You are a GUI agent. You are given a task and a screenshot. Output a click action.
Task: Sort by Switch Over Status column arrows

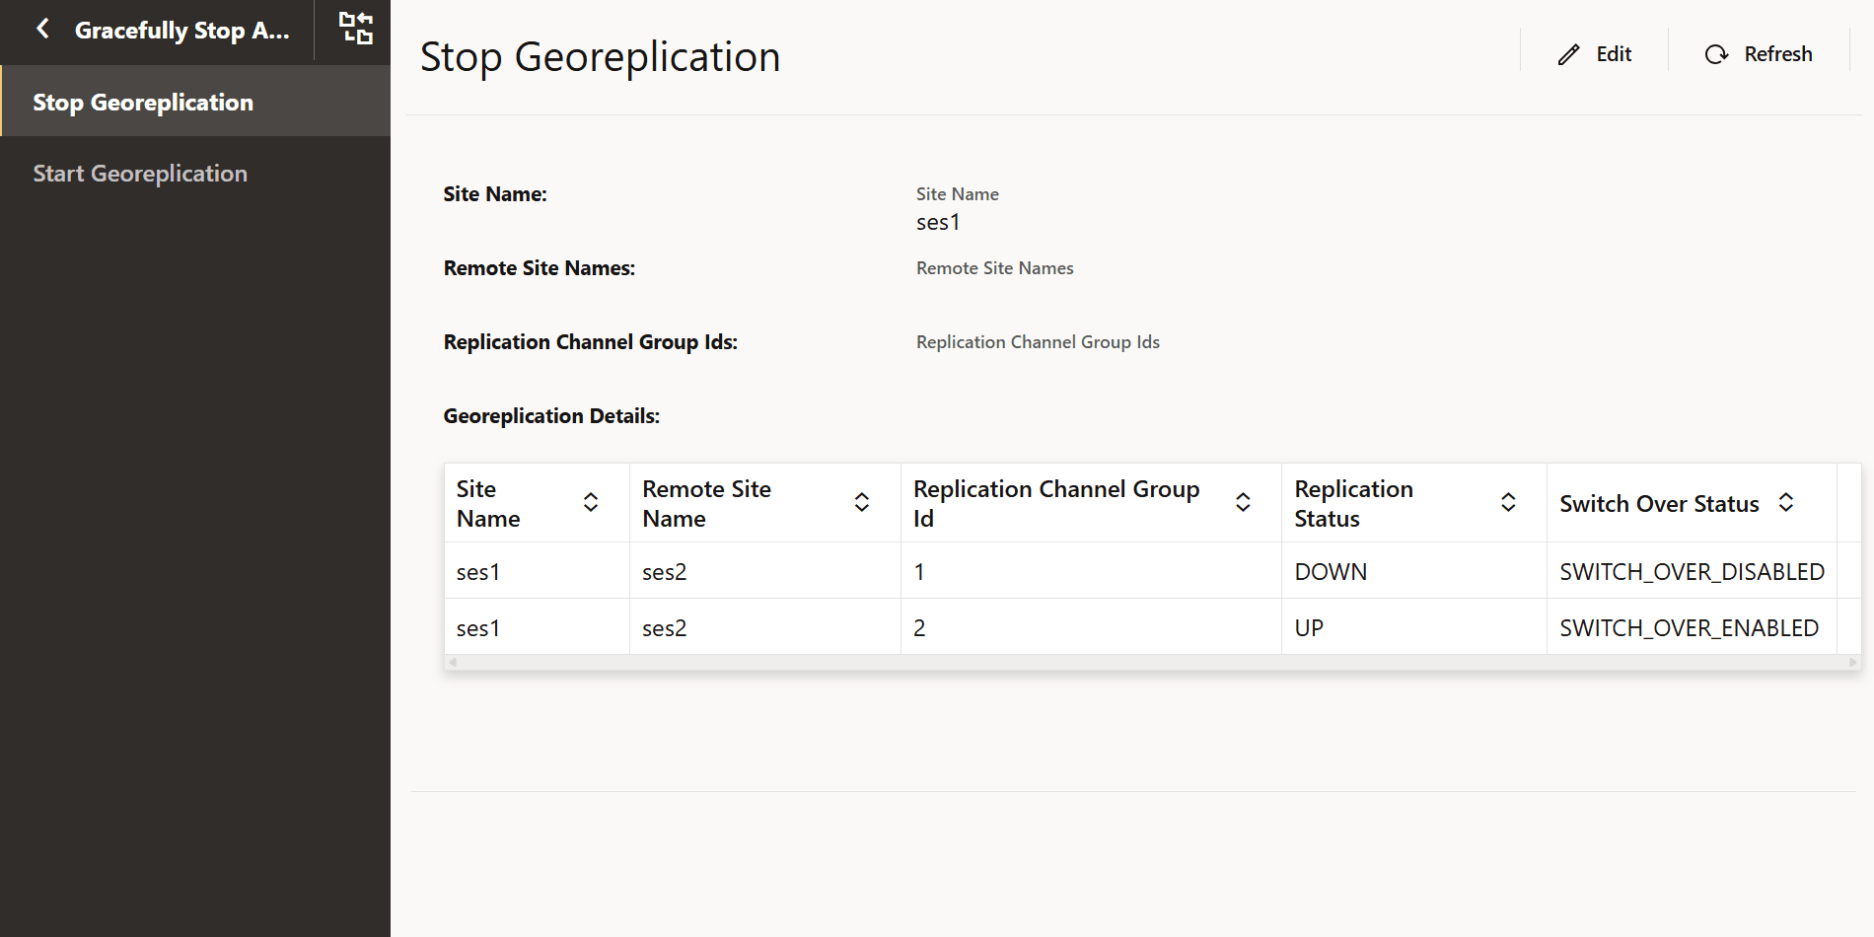pyautogui.click(x=1786, y=502)
